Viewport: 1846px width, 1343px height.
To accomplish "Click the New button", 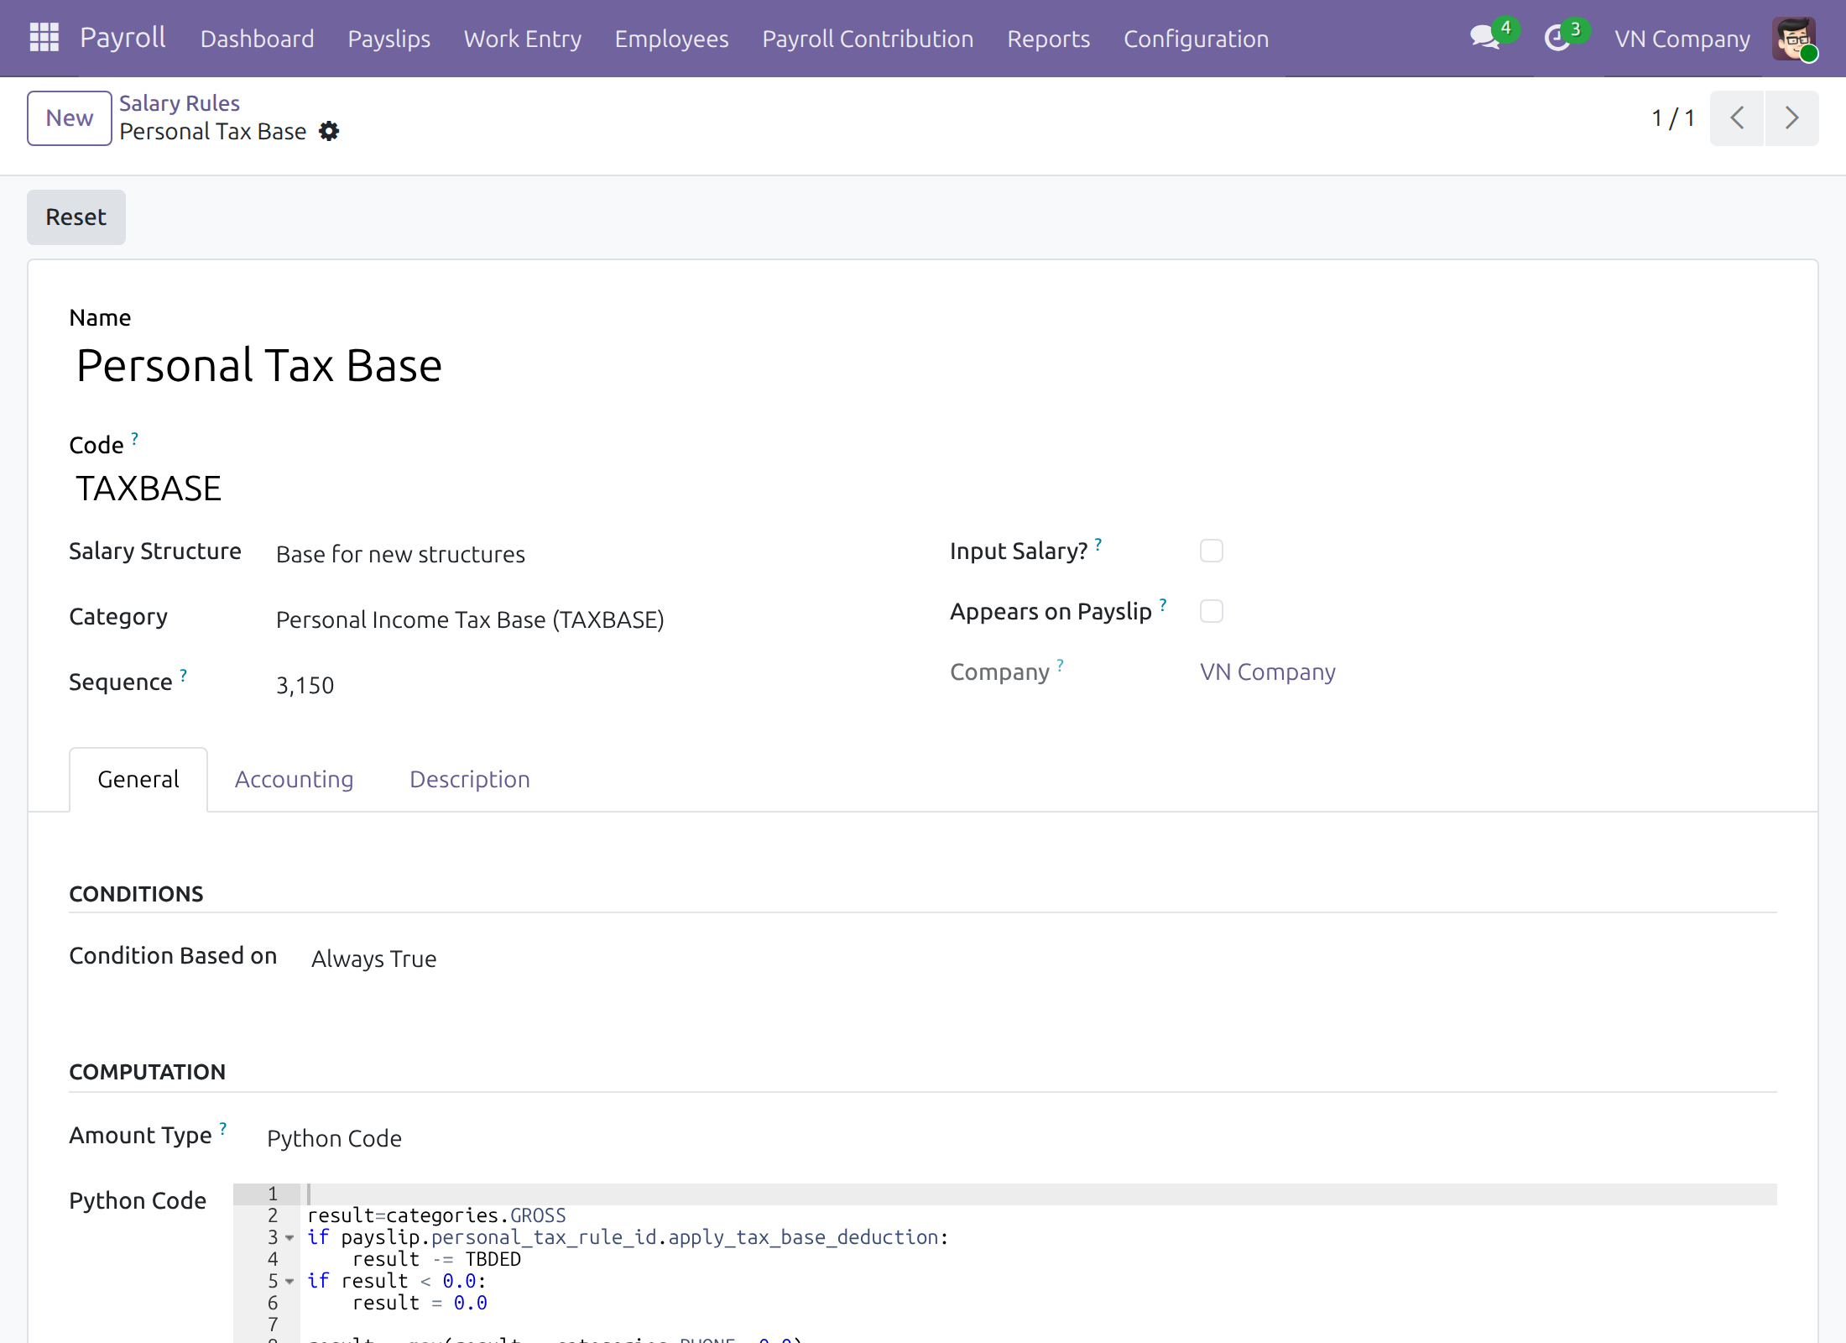I will tap(70, 118).
